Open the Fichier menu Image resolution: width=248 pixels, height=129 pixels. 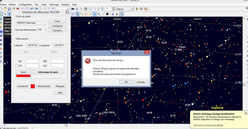pyautogui.click(x=3, y=5)
